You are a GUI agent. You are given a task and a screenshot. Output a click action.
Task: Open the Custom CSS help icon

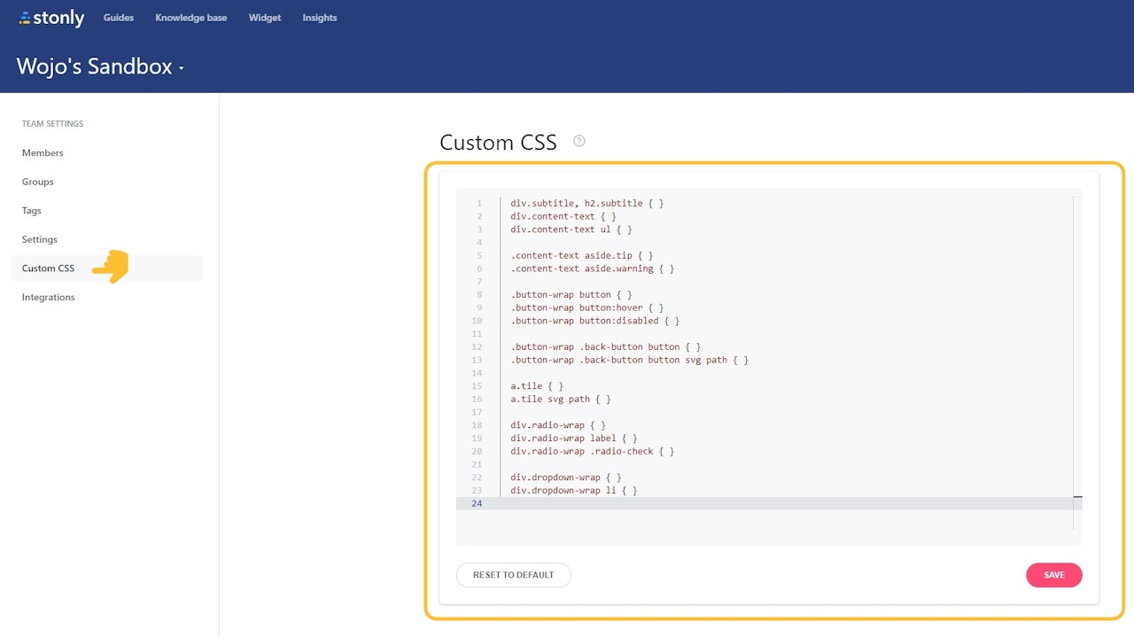pos(579,140)
